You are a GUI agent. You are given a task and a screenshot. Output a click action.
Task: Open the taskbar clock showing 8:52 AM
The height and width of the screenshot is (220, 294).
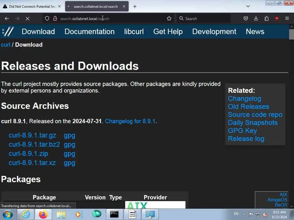click(x=279, y=215)
